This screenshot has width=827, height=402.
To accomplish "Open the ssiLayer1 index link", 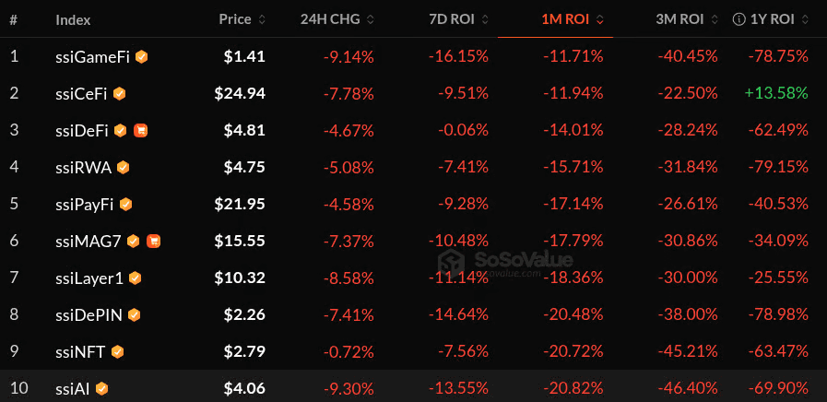I will click(x=90, y=278).
